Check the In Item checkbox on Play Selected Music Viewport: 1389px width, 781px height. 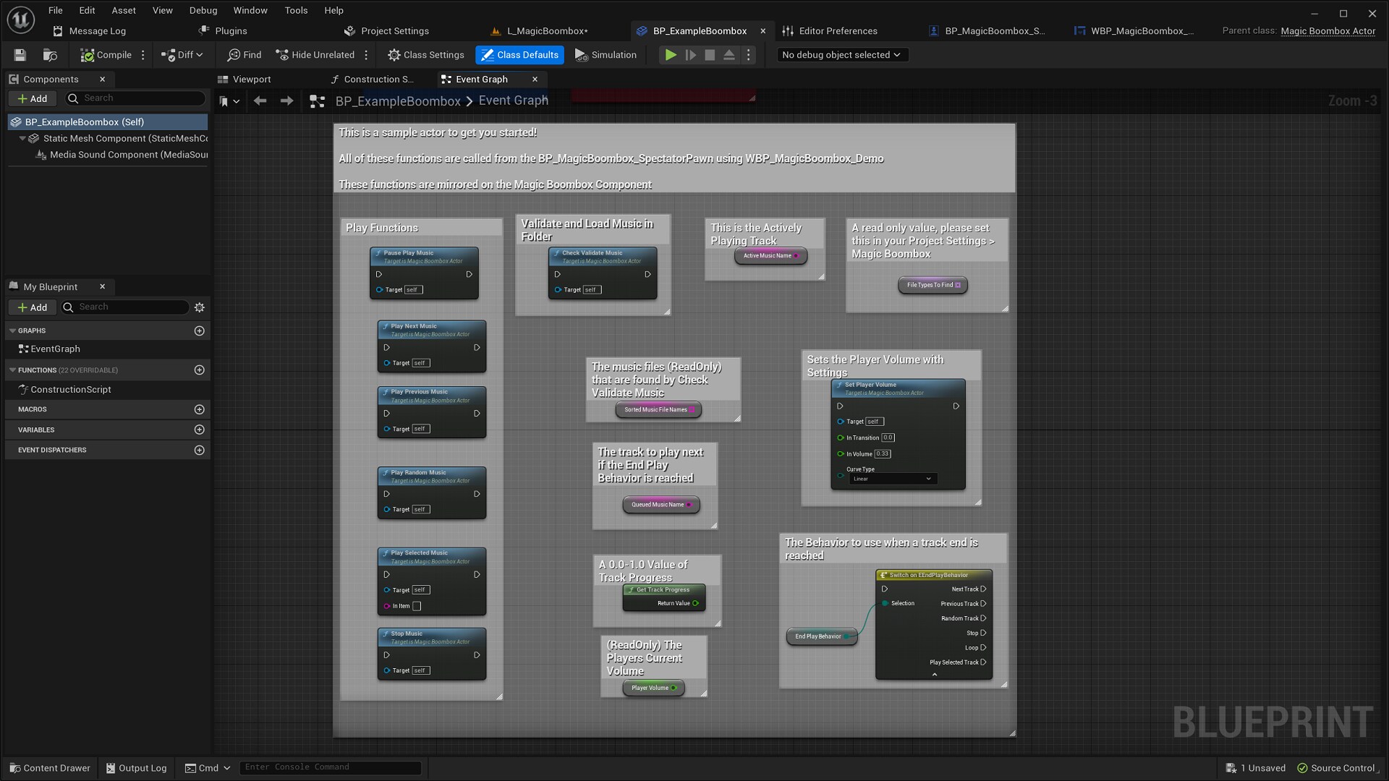(415, 606)
